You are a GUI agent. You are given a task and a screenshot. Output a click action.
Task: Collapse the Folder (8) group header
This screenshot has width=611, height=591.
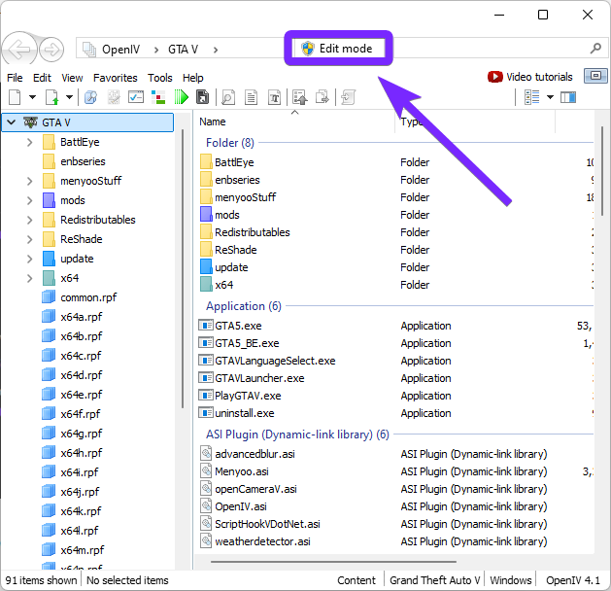pyautogui.click(x=230, y=143)
